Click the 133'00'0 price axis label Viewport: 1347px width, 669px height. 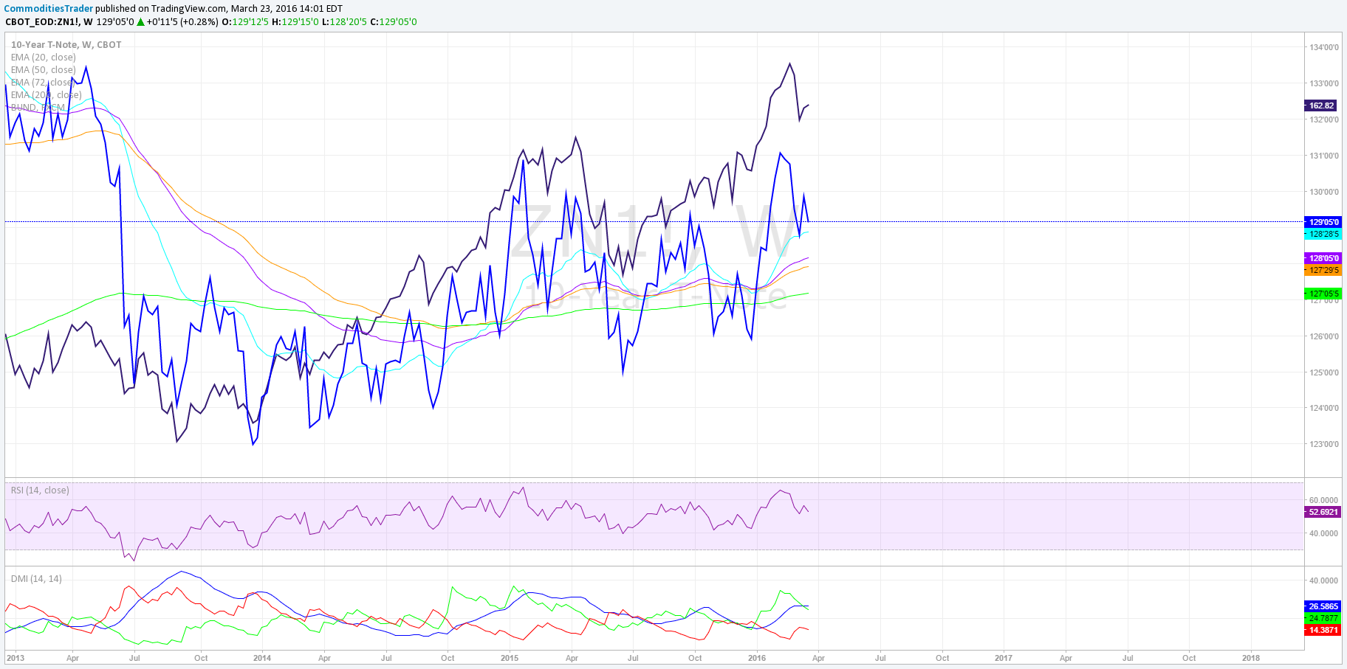click(1324, 83)
